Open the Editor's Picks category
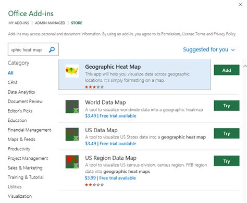Viewport: 247px width, 203px height. click(x=20, y=111)
